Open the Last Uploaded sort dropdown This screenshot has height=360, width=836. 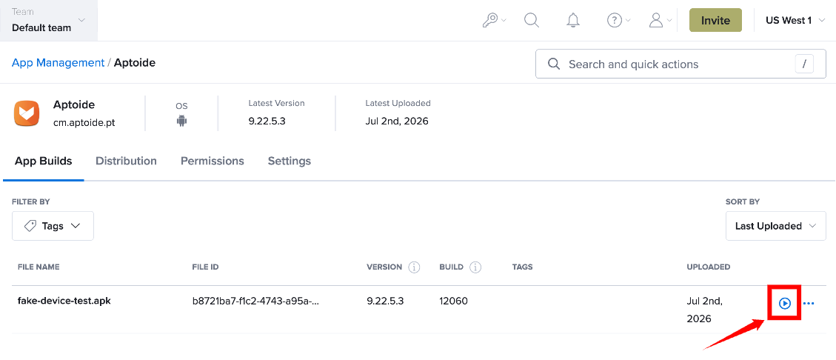pos(776,226)
